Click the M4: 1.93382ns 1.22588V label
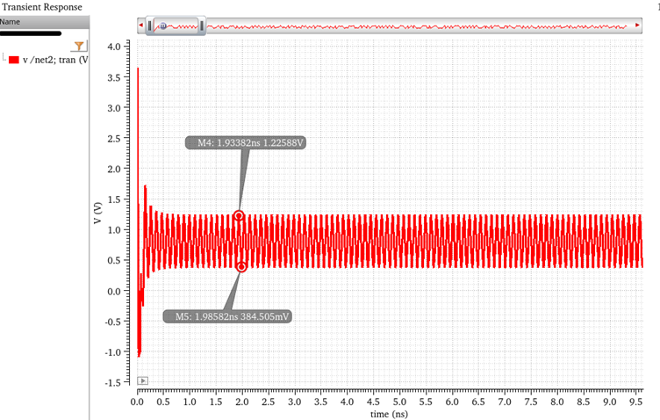 point(245,142)
